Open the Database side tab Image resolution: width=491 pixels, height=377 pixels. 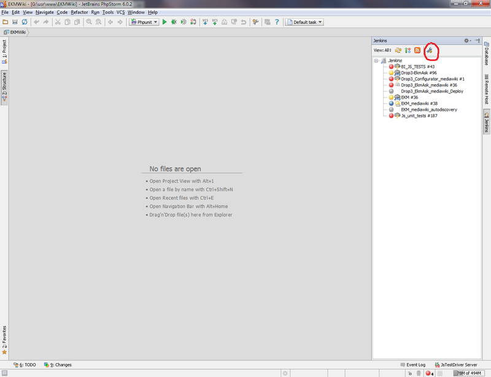tap(487, 53)
